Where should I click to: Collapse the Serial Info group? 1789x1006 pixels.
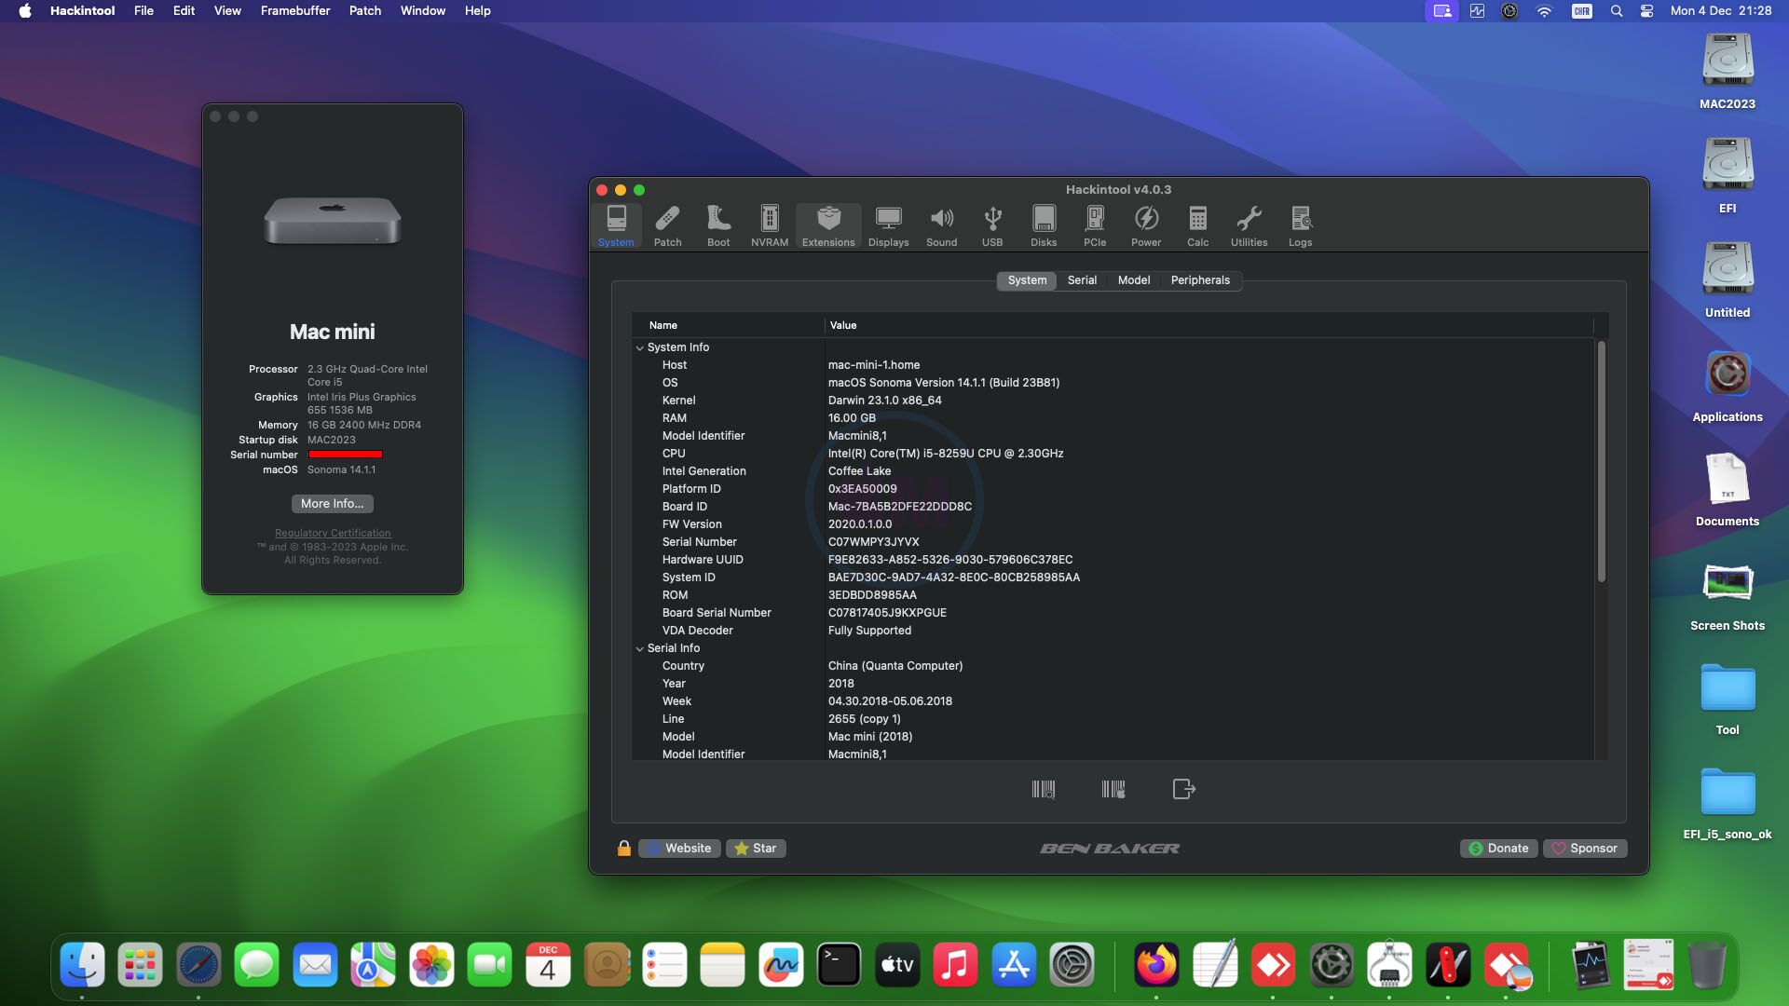point(640,648)
